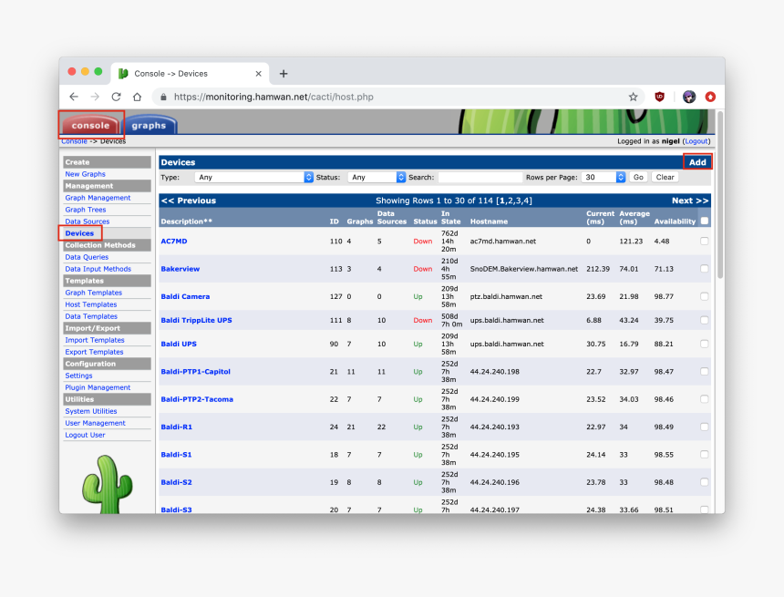Click the cactus logo image

pyautogui.click(x=105, y=483)
